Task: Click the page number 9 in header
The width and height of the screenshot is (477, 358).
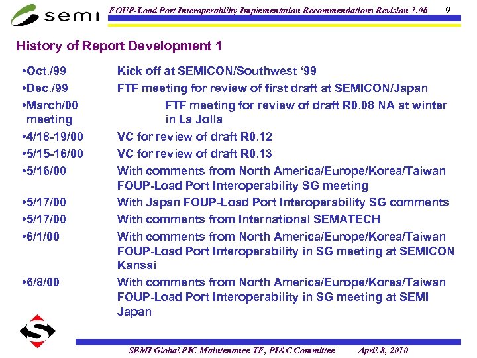Action: (x=447, y=10)
